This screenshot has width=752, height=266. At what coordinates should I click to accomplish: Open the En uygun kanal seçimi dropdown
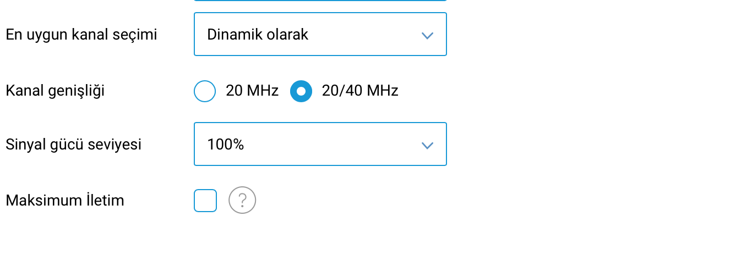coord(320,34)
